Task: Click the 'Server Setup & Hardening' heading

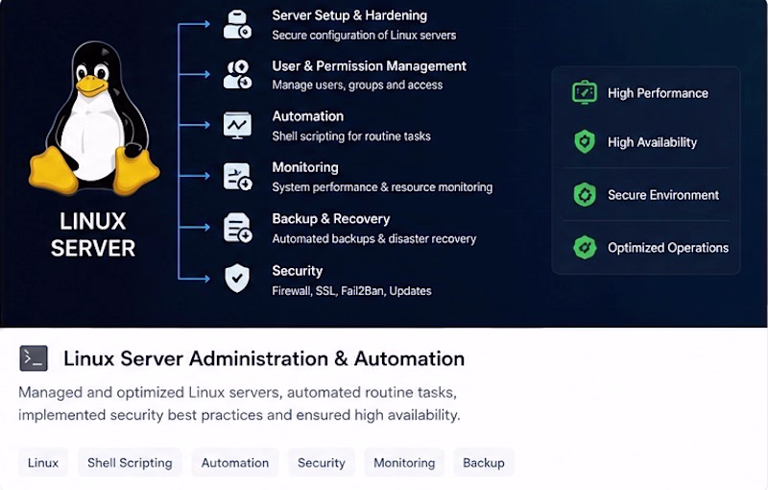Action: (349, 15)
